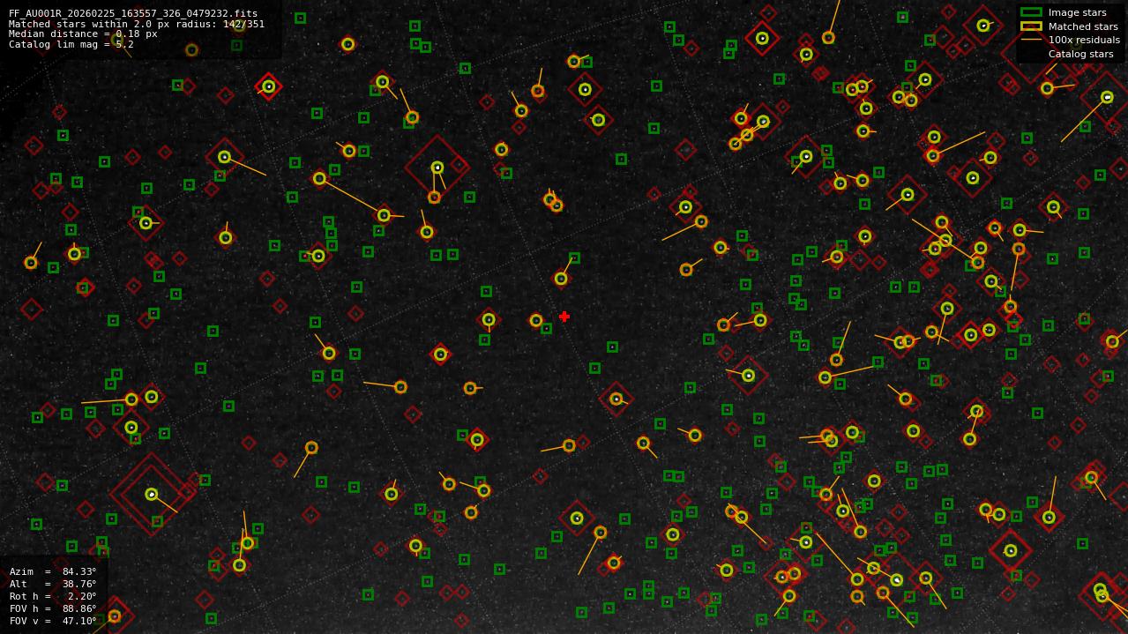Click the Rot h 2.20° value
The image size is (1128, 634).
point(82,596)
